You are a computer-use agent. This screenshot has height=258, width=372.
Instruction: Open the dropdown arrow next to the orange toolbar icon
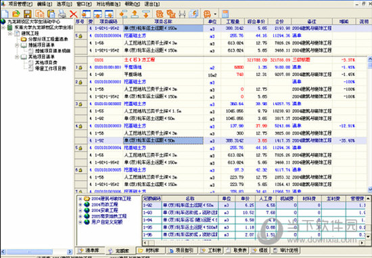click(x=215, y=14)
